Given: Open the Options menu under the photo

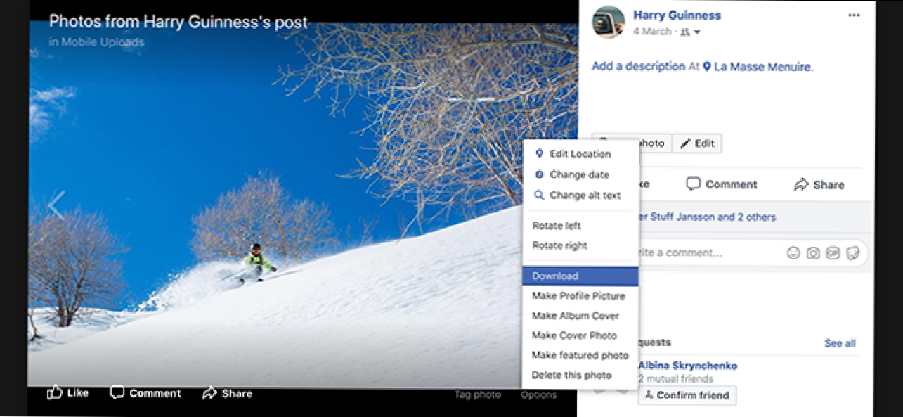Looking at the screenshot, I should (x=538, y=394).
